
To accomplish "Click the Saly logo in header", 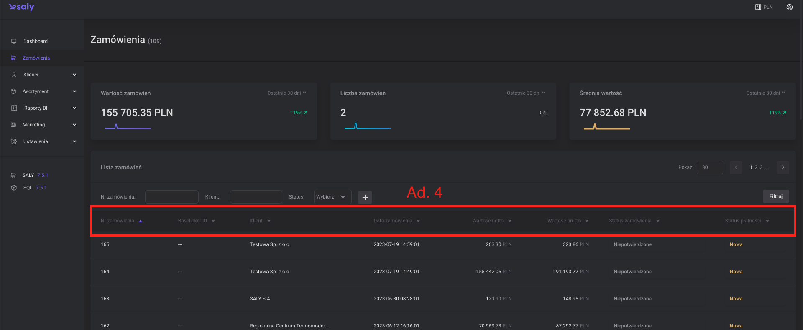I will coord(21,7).
